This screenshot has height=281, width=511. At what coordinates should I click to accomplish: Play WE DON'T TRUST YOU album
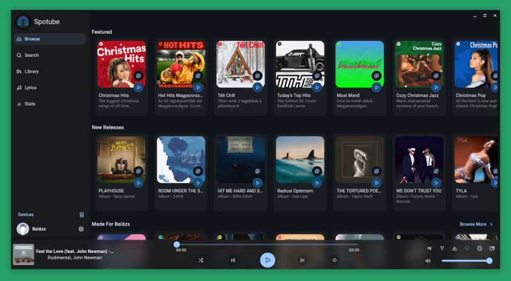[436, 183]
